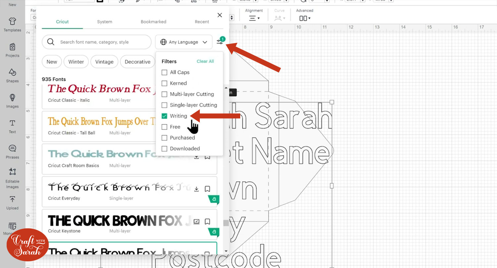
Task: Open the Advanced text options dropdown
Action: pos(304,18)
